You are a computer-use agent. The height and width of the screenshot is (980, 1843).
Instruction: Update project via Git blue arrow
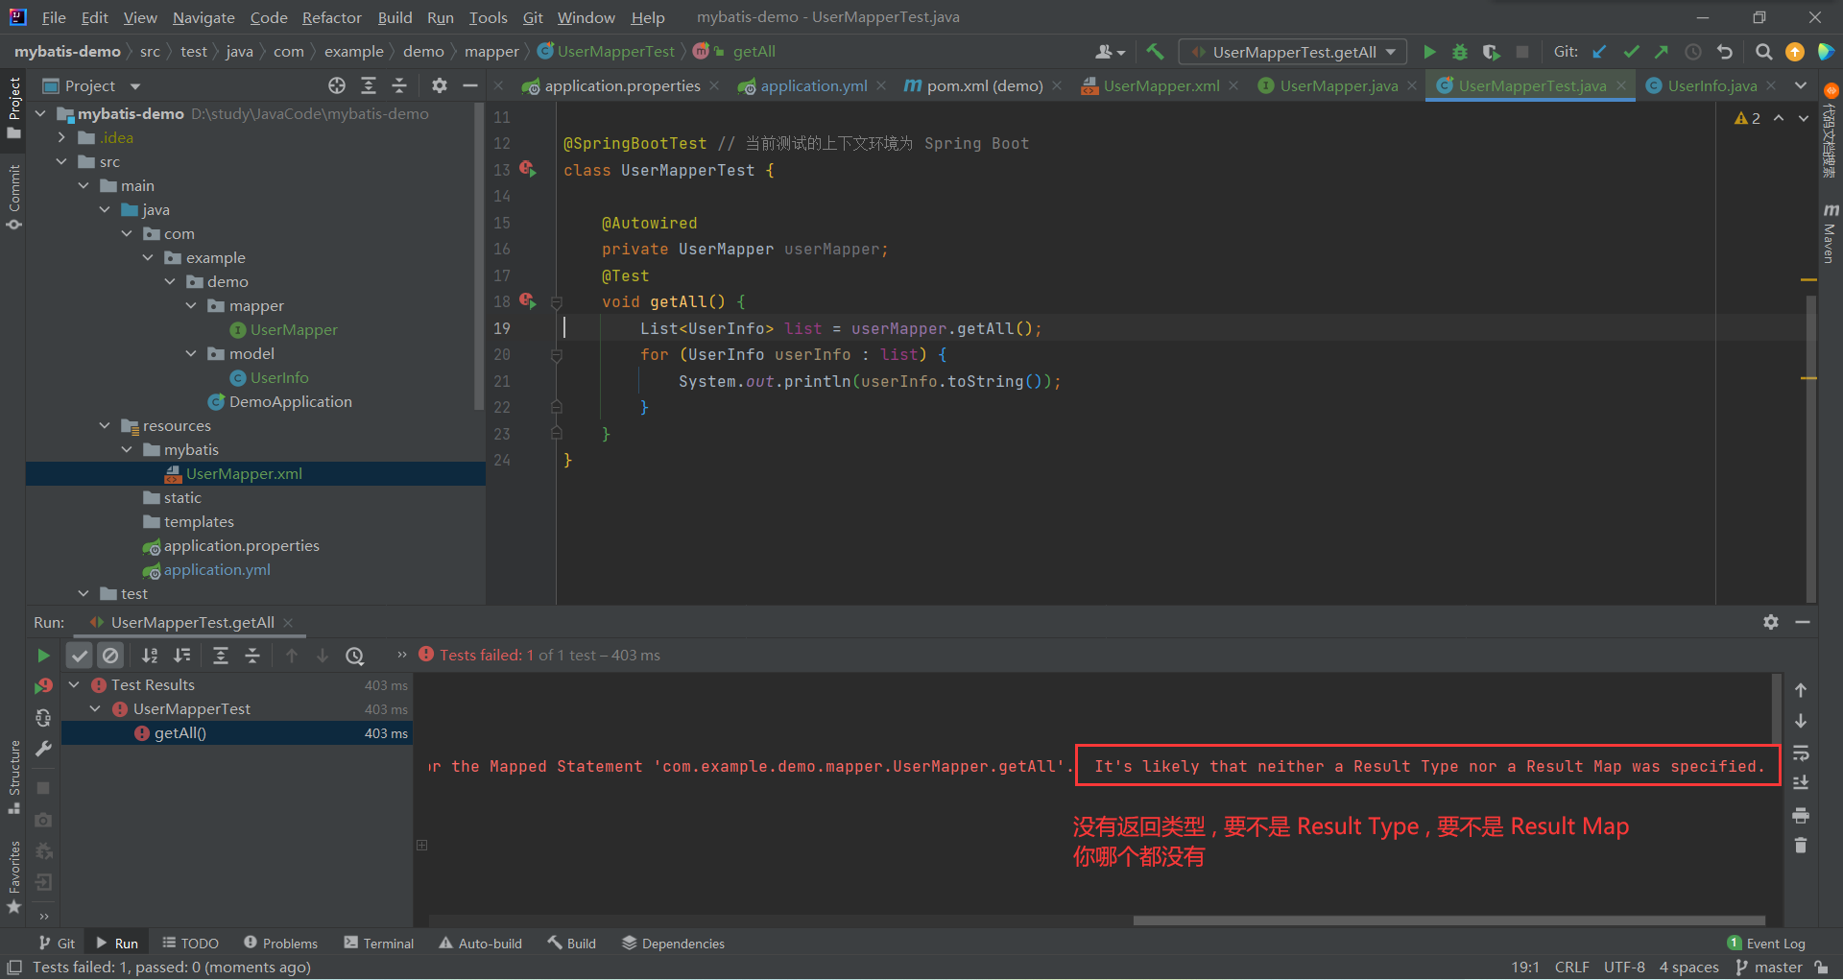1599,52
